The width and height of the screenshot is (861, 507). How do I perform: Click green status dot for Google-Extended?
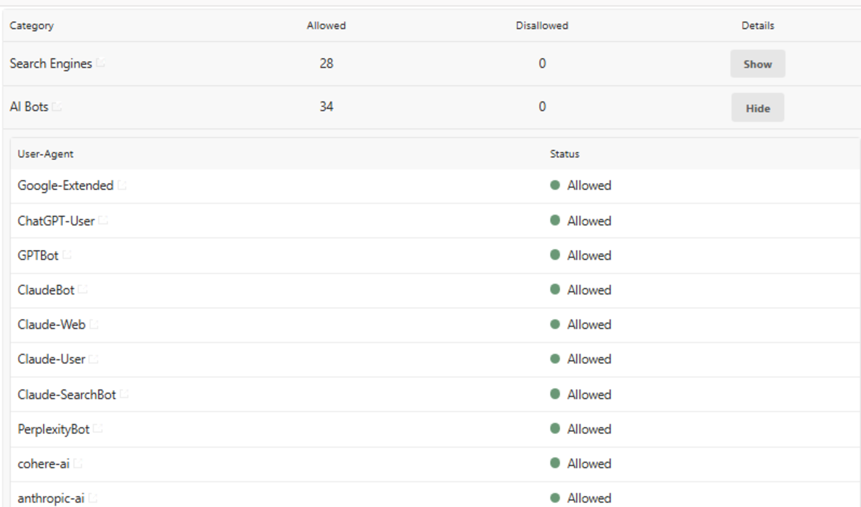555,185
